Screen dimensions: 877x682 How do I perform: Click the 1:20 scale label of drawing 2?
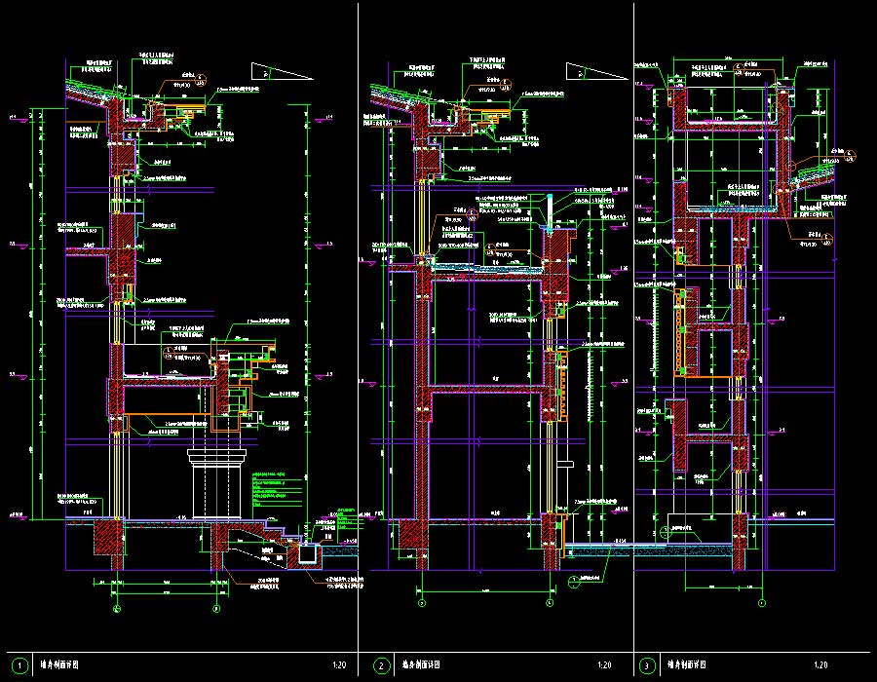[604, 665]
